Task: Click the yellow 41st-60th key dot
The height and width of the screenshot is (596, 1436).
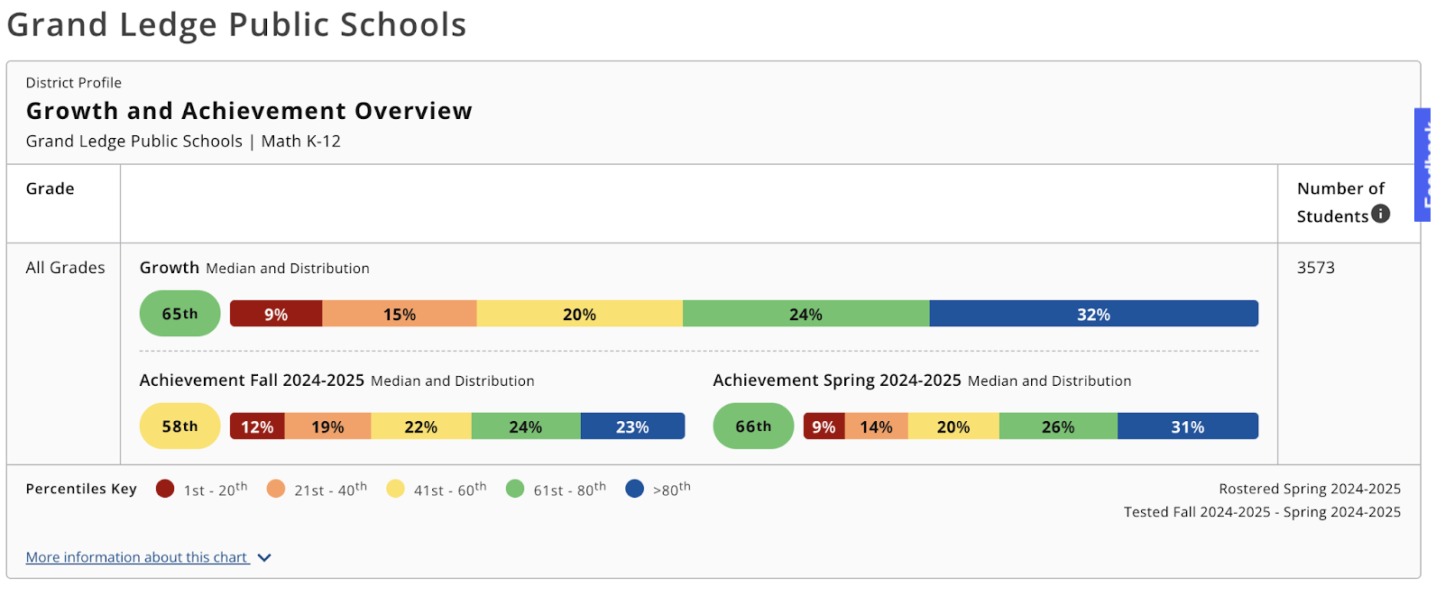Action: click(x=395, y=489)
